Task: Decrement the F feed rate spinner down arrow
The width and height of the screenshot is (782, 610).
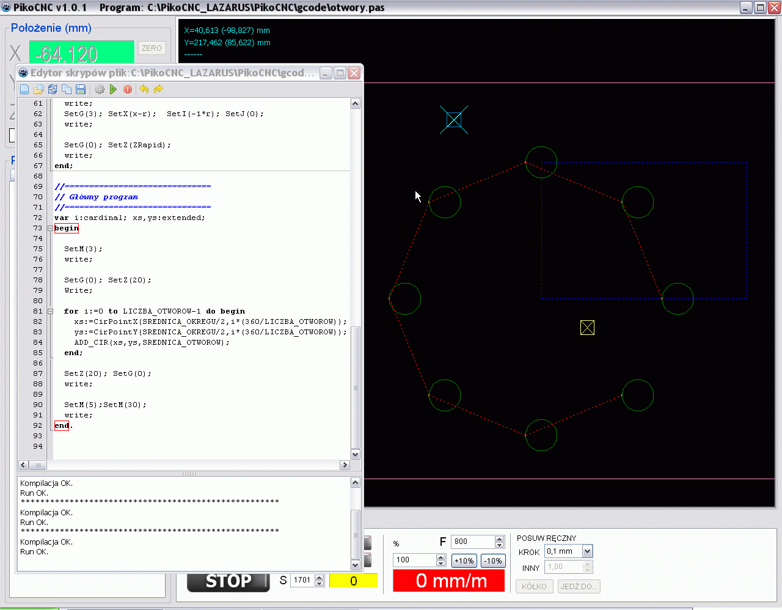Action: (500, 545)
